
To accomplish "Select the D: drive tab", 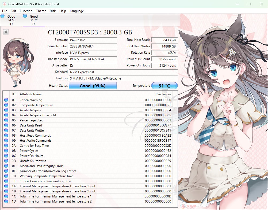I will 34,20.
